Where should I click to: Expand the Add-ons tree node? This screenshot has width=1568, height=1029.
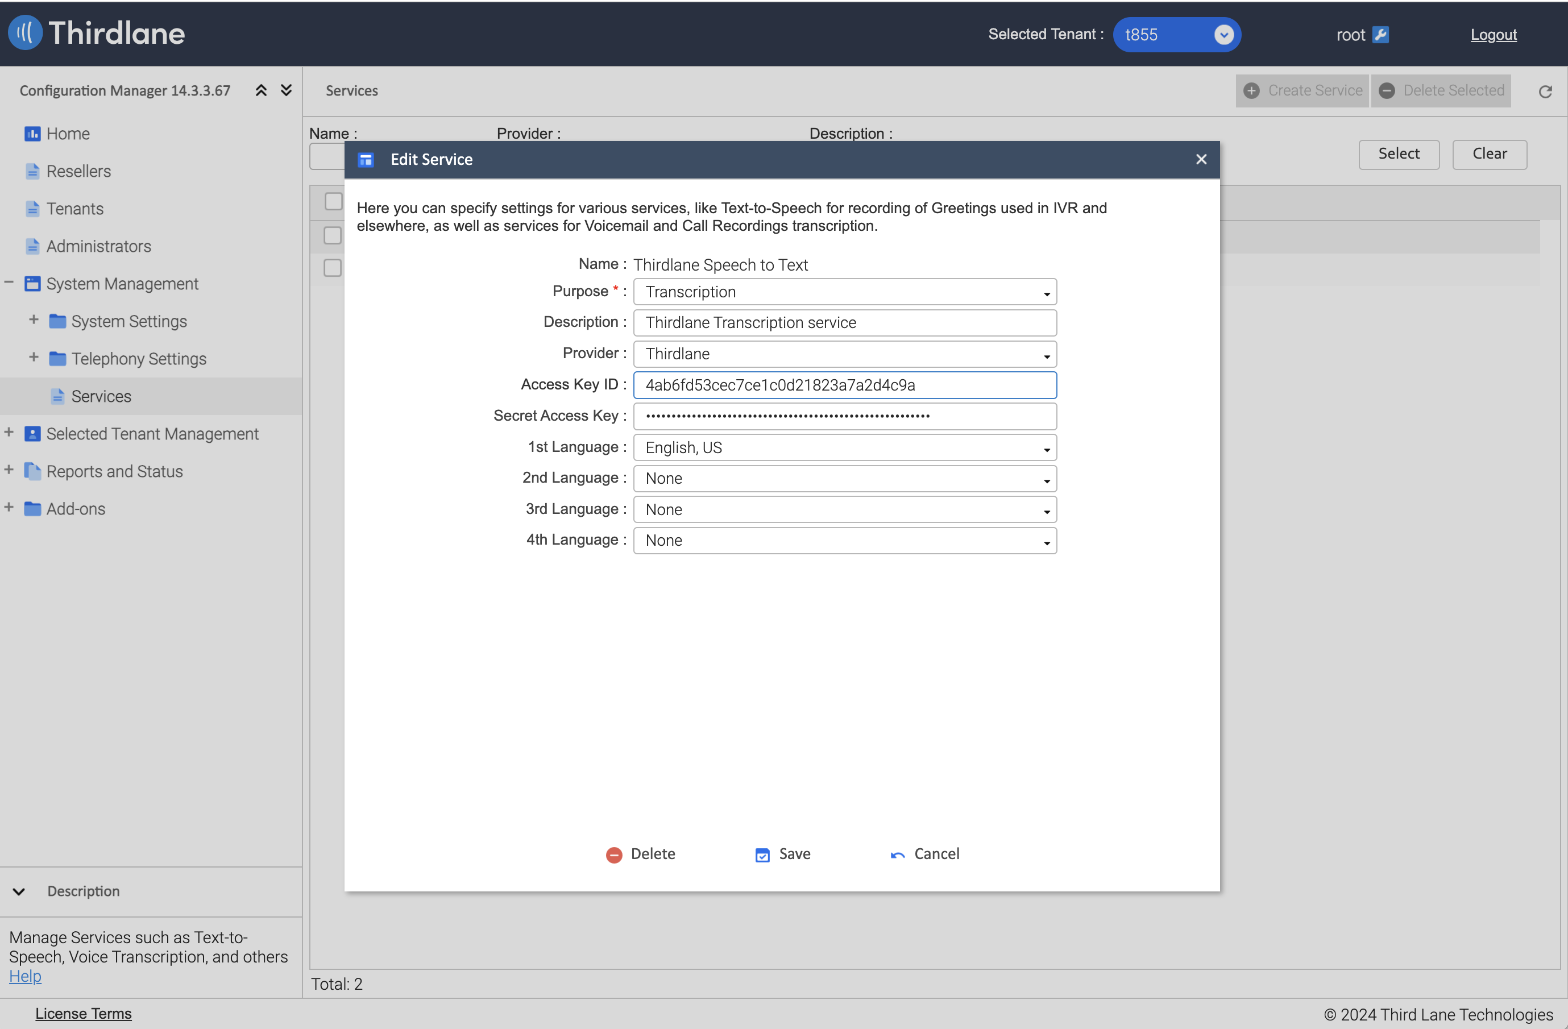point(9,508)
